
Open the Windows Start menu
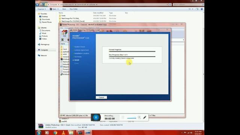click(x=39, y=132)
